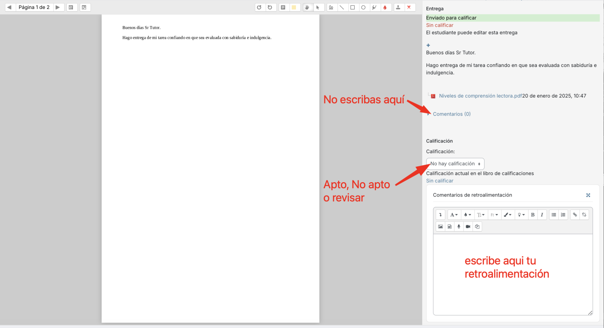Viewport: 604px width, 328px height.
Task: Toggle italic formatting
Action: point(542,215)
